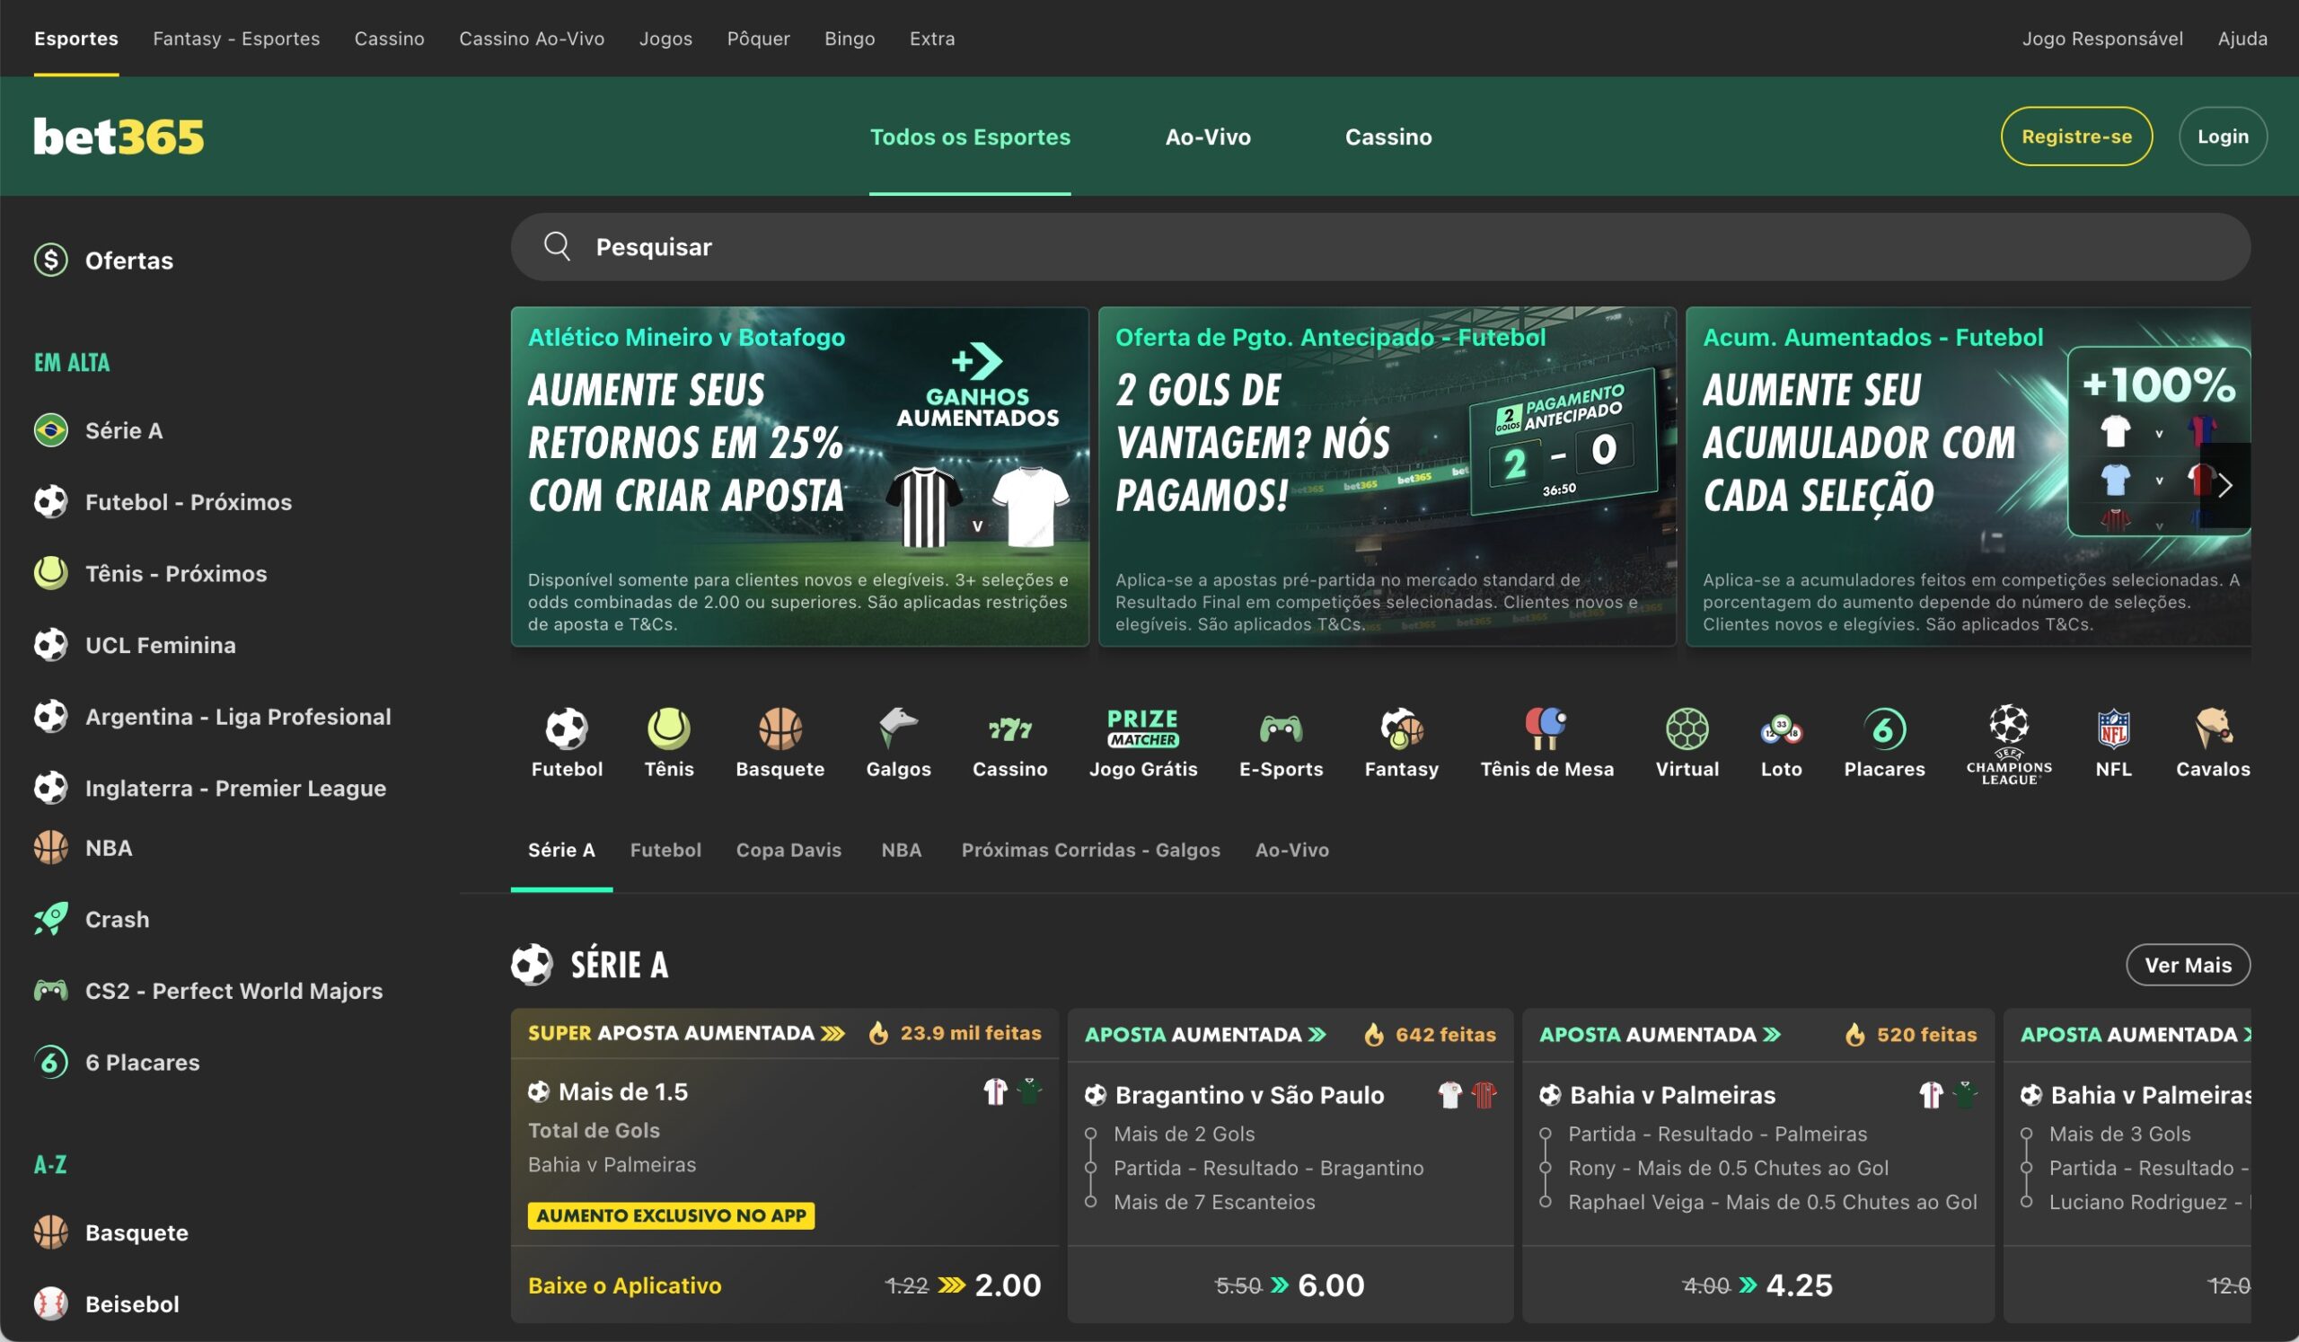This screenshot has height=1342, width=2299.
Task: Open Basquete in A-Z sidebar list
Action: tap(137, 1232)
